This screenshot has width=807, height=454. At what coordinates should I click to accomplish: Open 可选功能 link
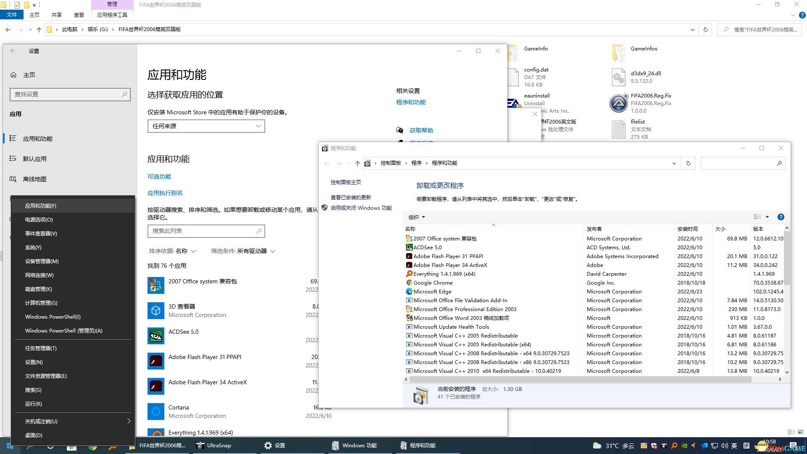[159, 177]
